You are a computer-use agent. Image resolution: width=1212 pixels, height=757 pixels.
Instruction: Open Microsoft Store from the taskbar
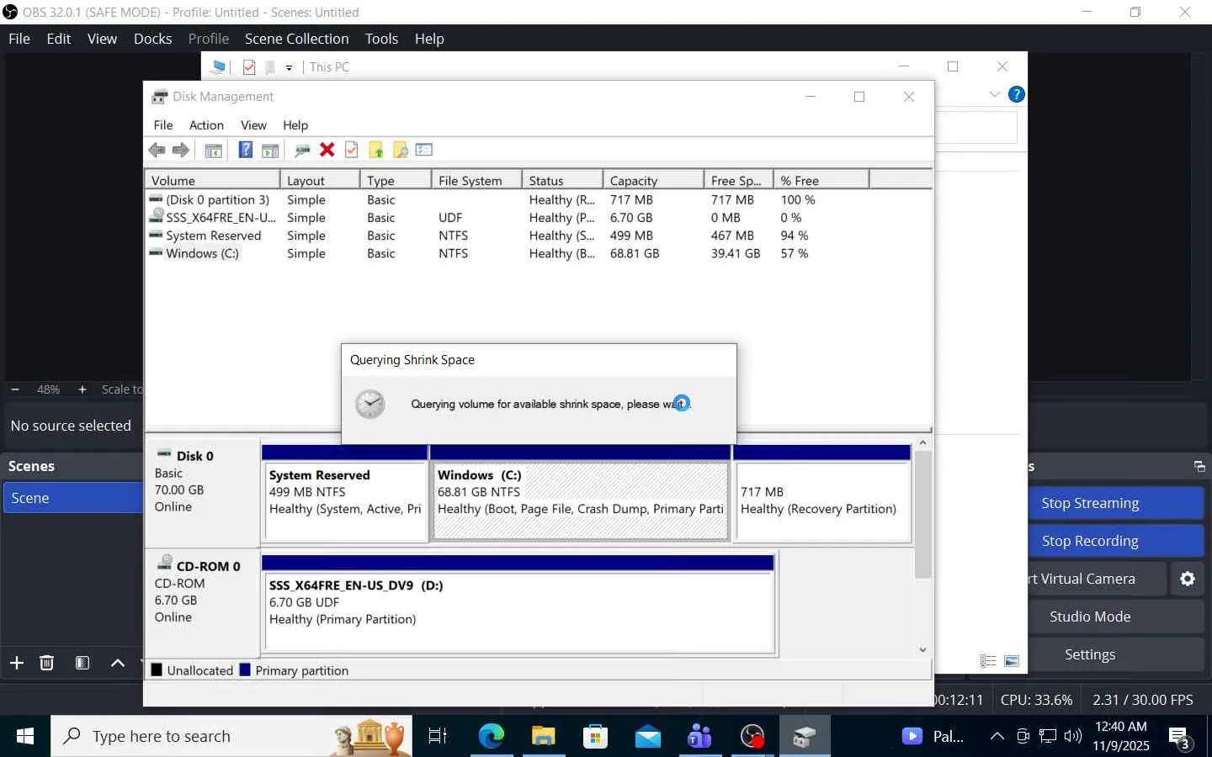tap(596, 737)
